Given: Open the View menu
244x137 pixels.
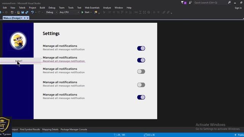Looking at the screenshot, I should point(13,8).
